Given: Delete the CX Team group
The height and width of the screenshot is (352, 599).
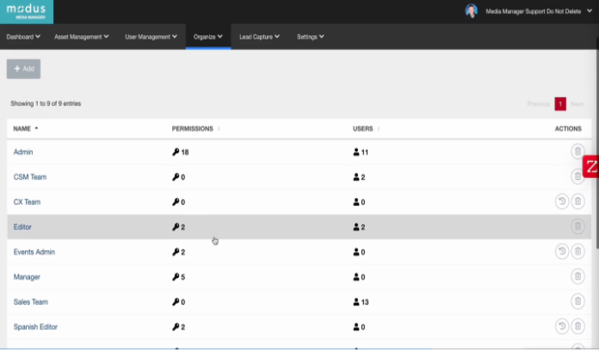Looking at the screenshot, I should click(x=577, y=201).
